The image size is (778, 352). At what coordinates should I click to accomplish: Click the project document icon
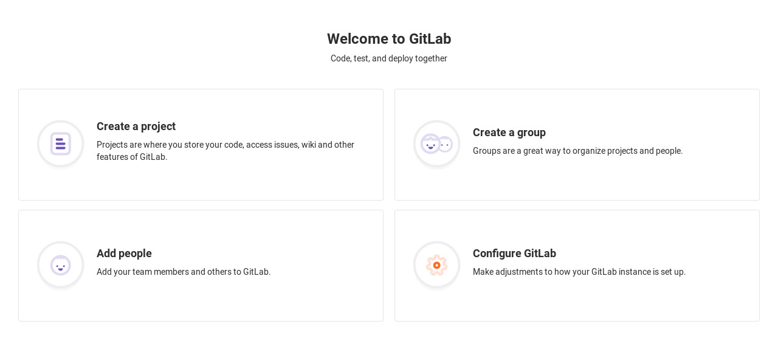61,144
